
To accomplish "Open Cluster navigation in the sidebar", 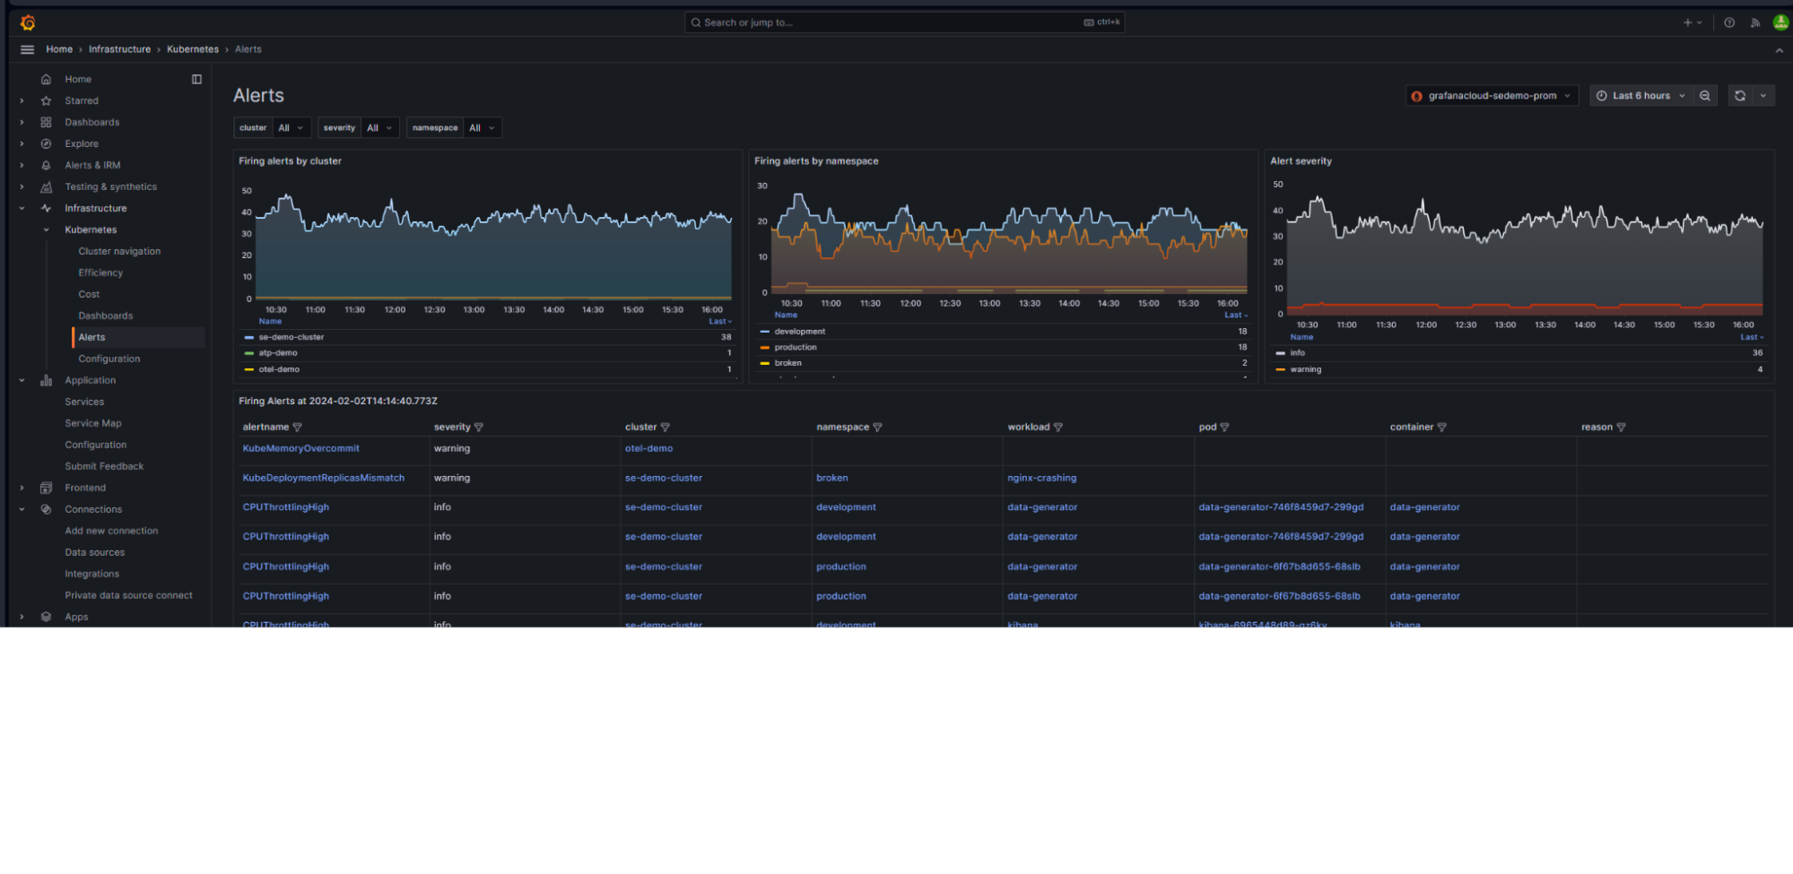I will pyautogui.click(x=118, y=251).
